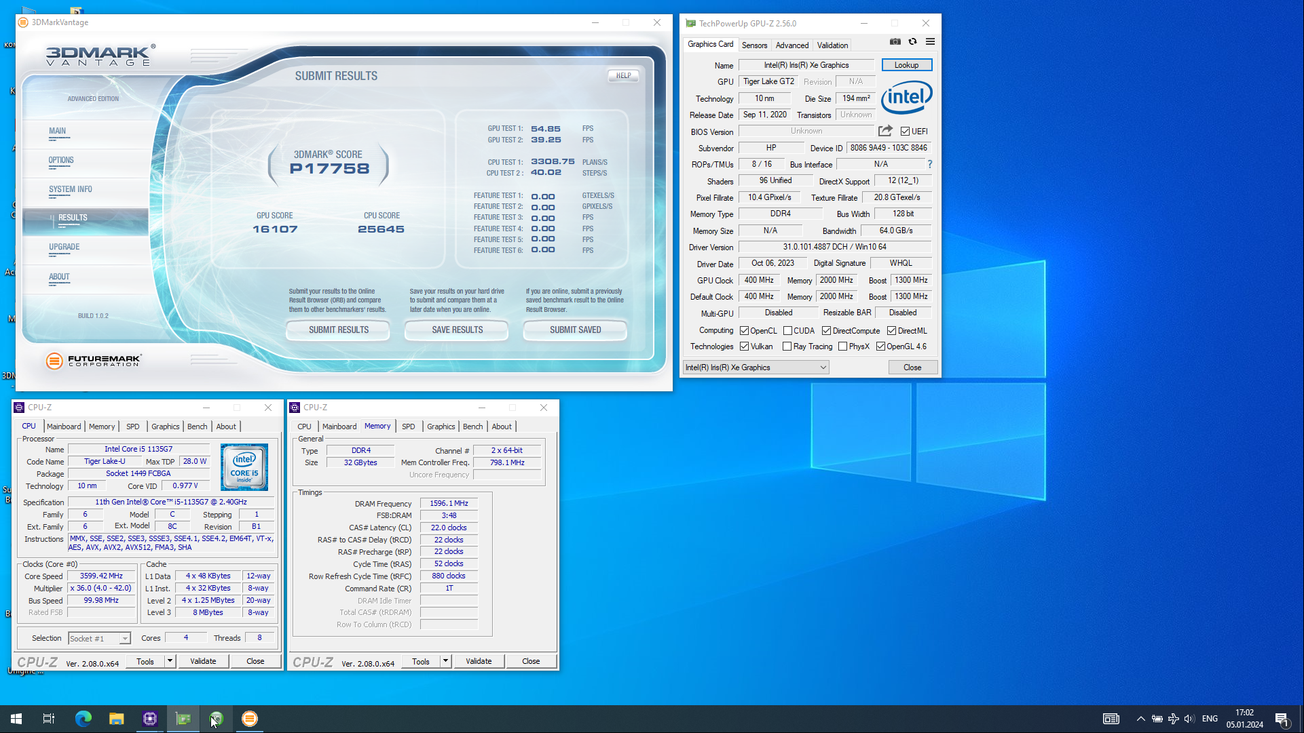
Task: Open the notification center icon
Action: click(1282, 719)
